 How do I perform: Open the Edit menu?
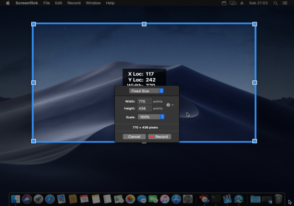coord(59,3)
